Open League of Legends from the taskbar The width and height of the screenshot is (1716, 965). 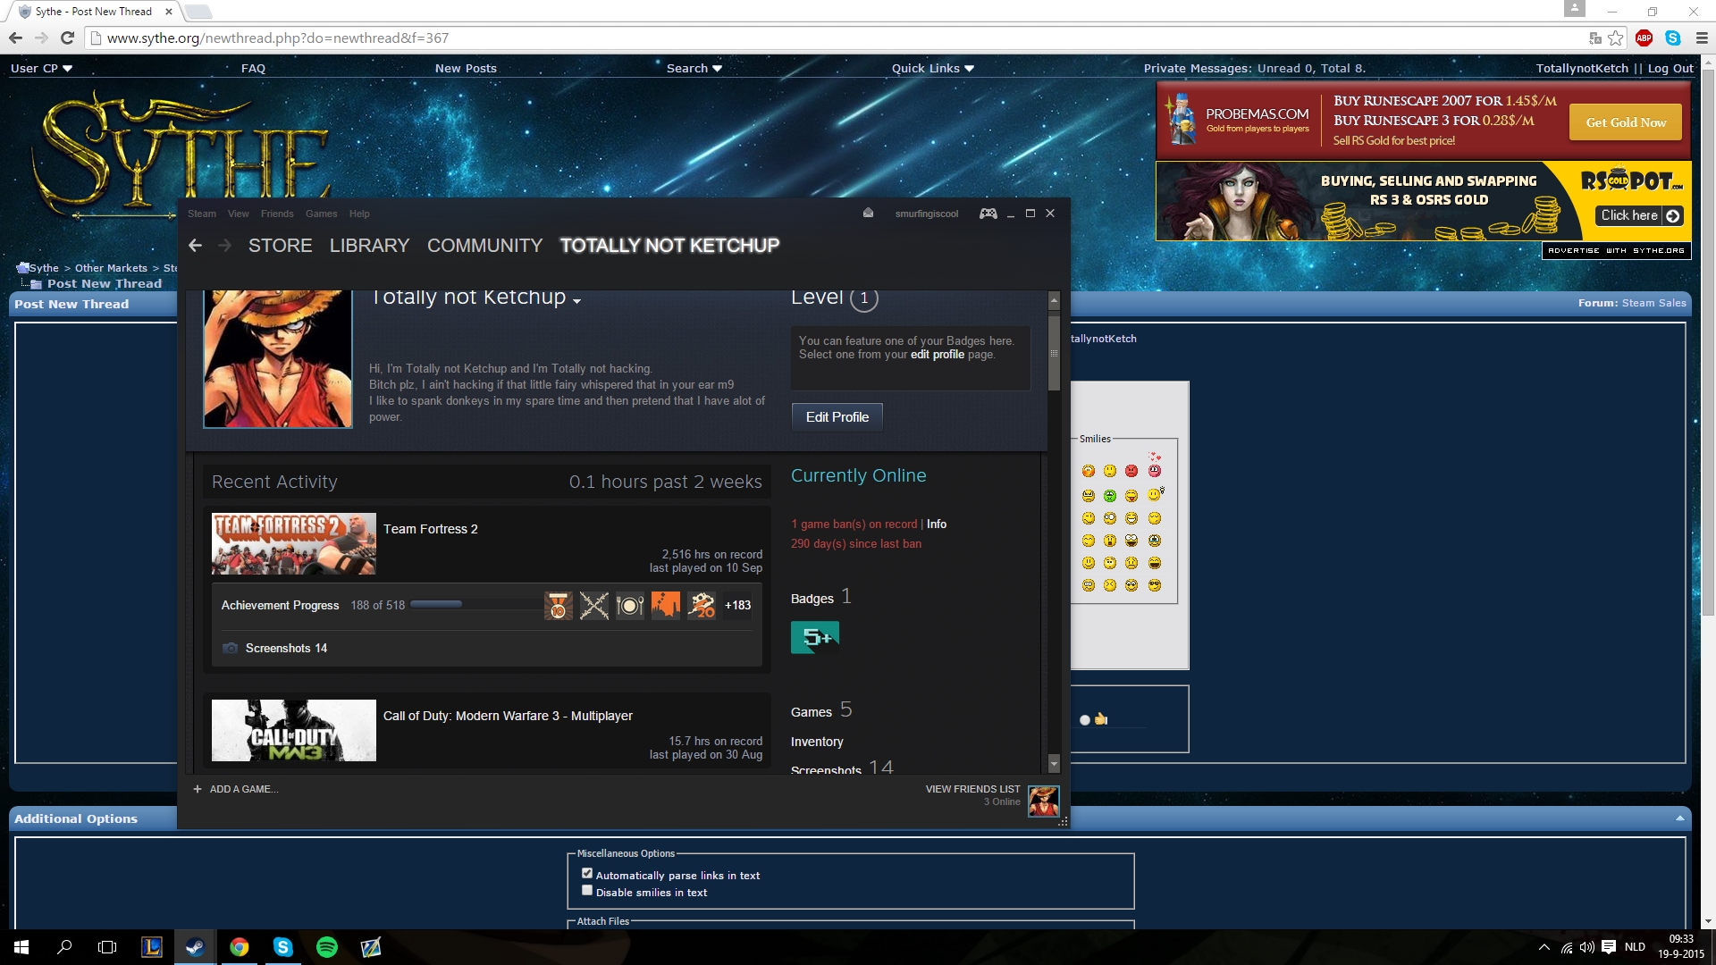(x=152, y=947)
